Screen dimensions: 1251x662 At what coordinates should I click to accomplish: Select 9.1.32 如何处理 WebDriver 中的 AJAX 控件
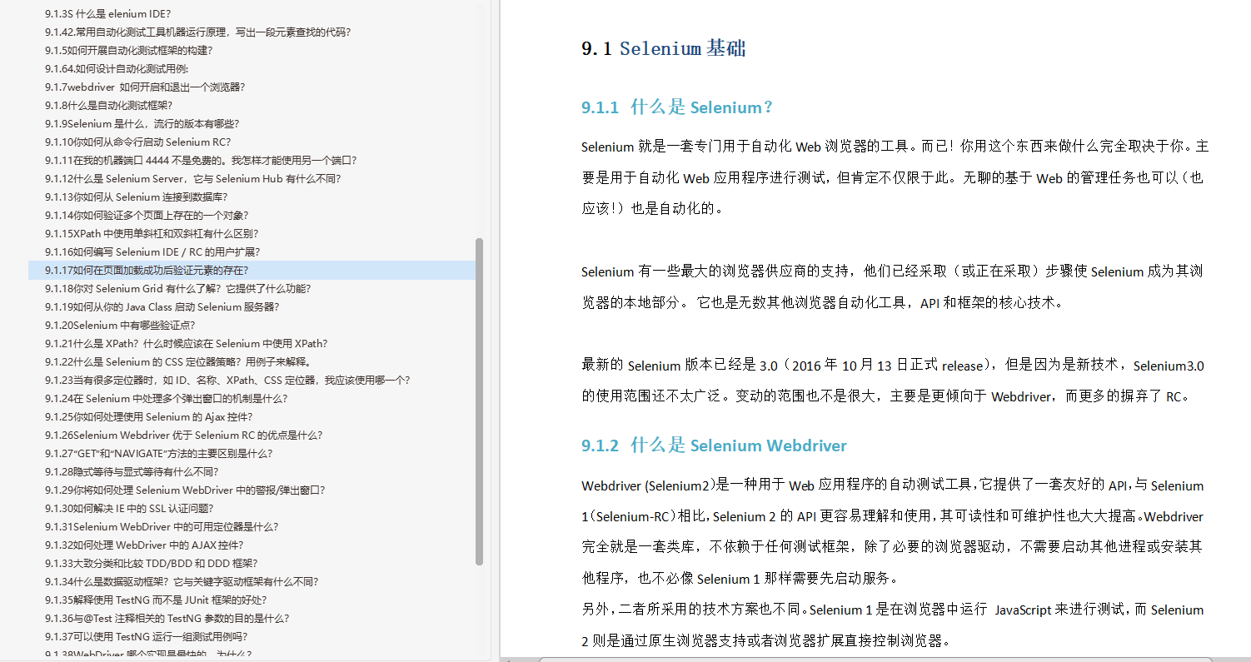[x=144, y=545]
